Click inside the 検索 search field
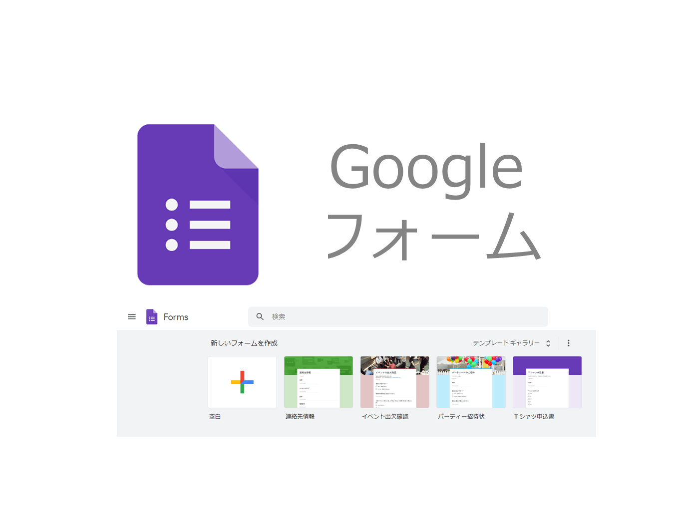Viewport: 679px width, 509px height. pyautogui.click(x=398, y=317)
